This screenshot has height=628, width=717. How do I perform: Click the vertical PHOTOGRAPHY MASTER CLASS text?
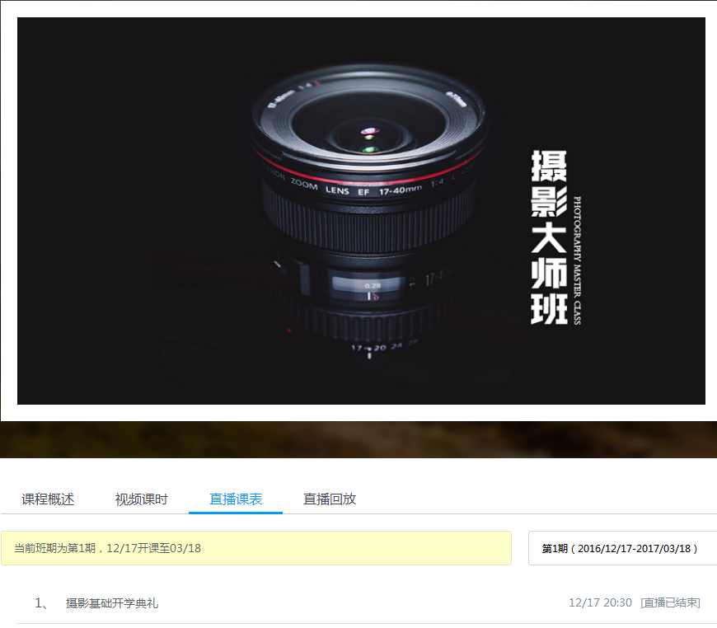[577, 260]
